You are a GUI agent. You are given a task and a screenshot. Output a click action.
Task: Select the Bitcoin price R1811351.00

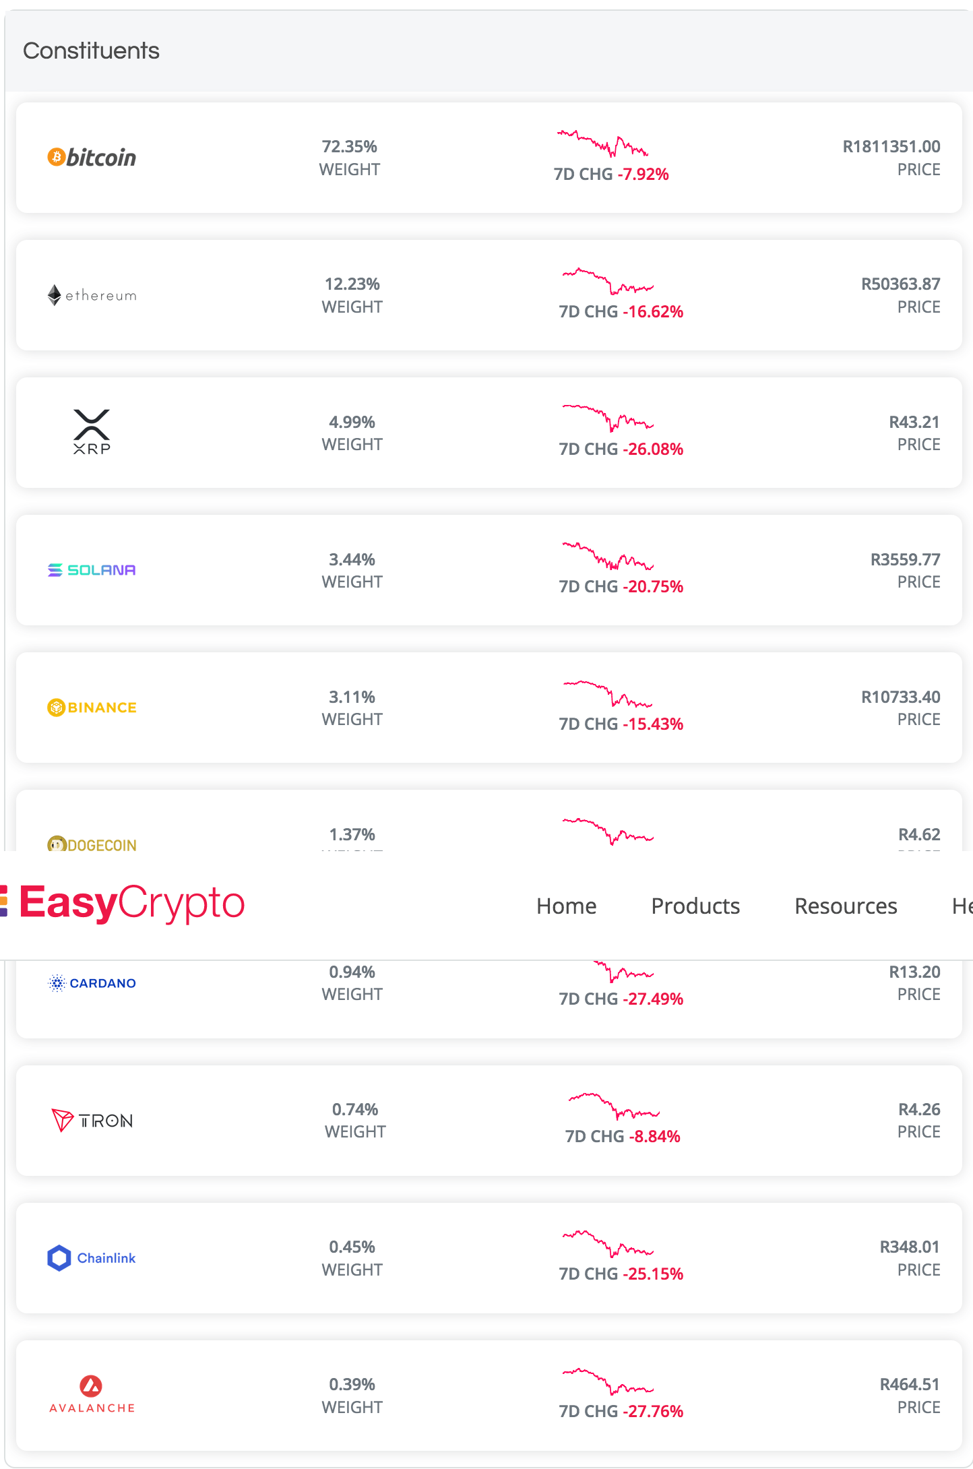tap(891, 146)
